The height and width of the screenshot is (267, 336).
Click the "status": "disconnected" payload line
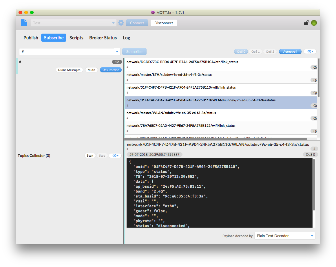(161, 226)
